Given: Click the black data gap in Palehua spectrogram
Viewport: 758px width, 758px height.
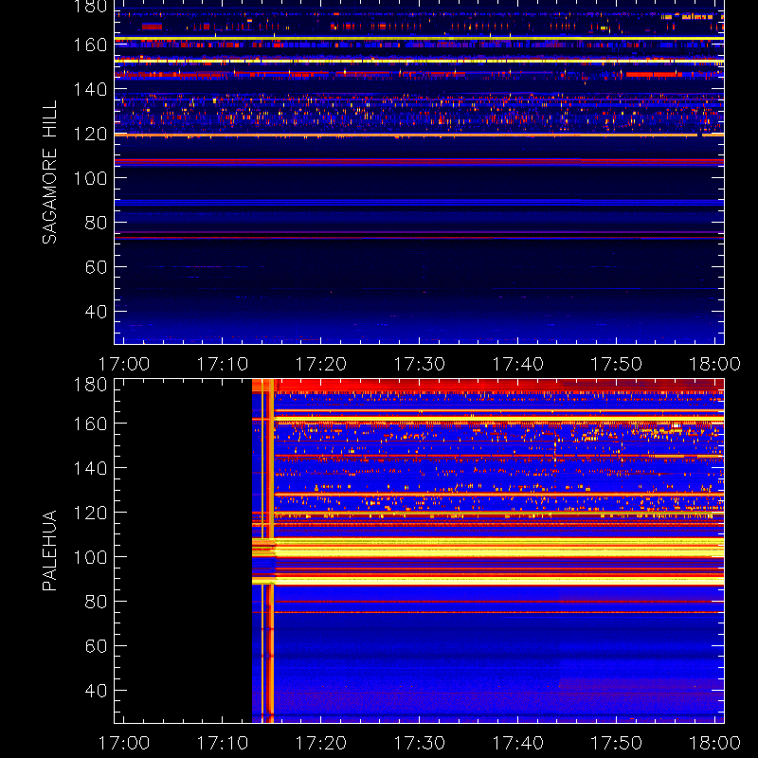Looking at the screenshot, I should point(183,550).
